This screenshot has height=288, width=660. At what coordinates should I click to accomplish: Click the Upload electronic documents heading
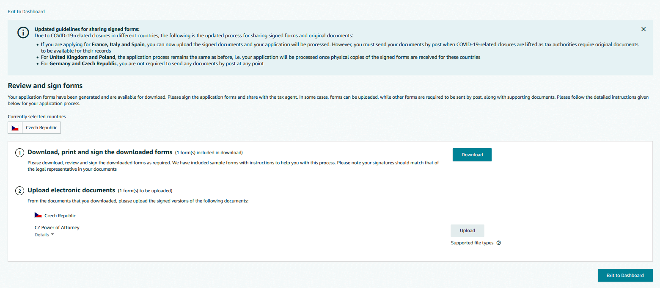click(71, 190)
